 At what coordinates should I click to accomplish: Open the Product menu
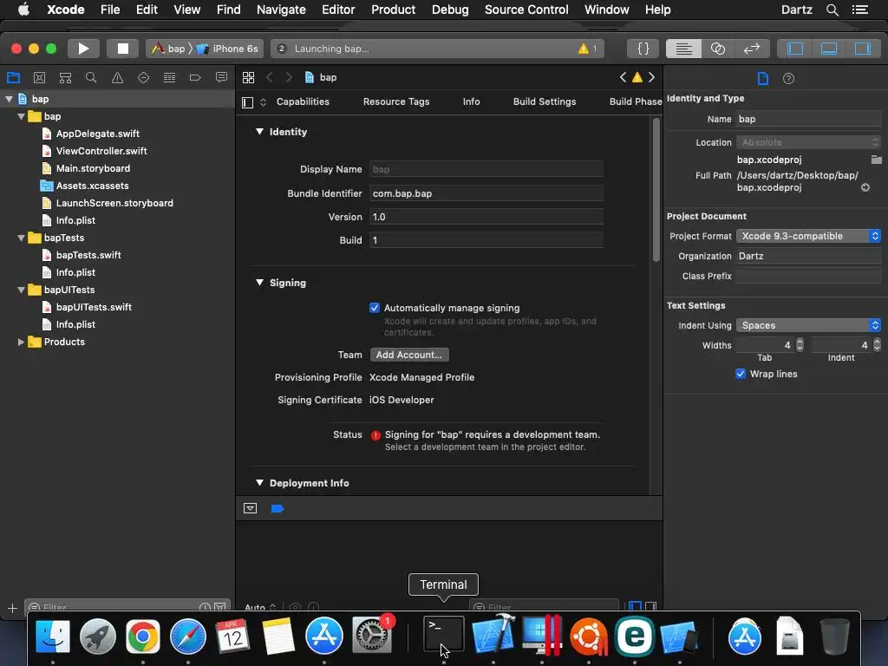point(393,10)
